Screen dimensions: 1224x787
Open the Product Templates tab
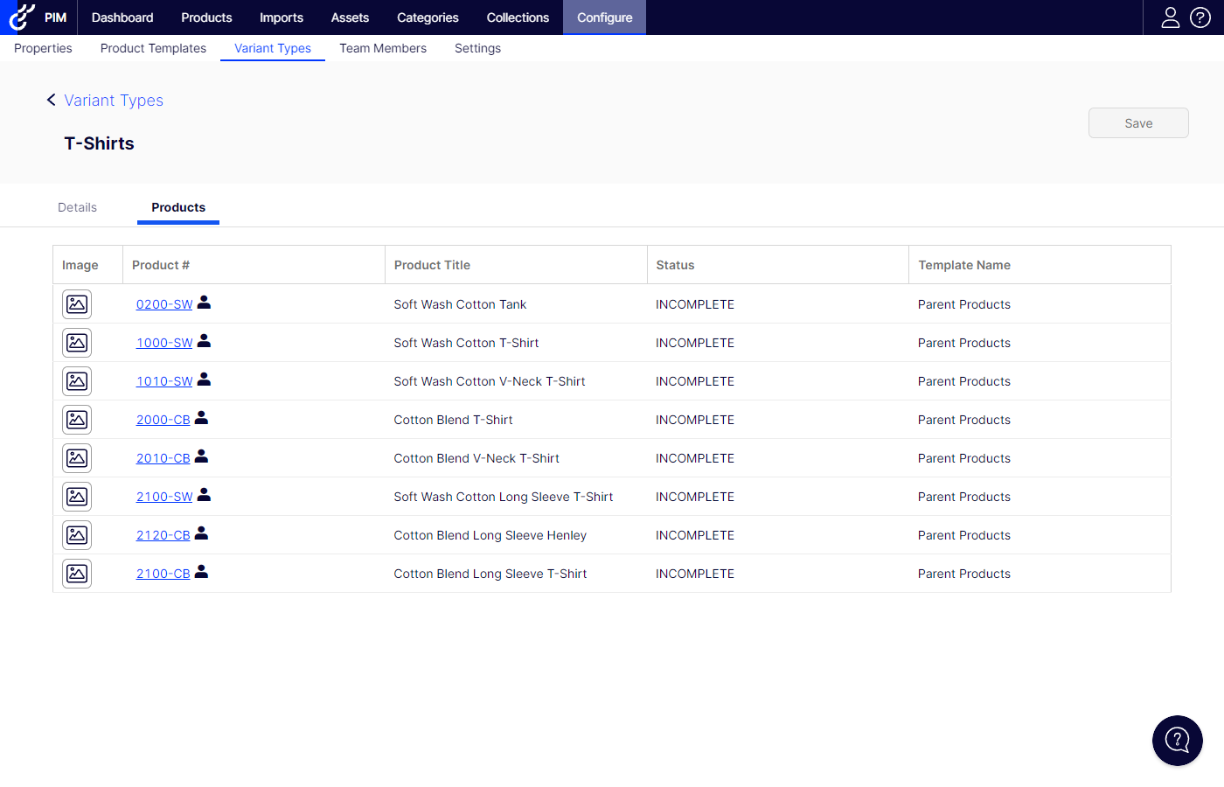pos(153,48)
